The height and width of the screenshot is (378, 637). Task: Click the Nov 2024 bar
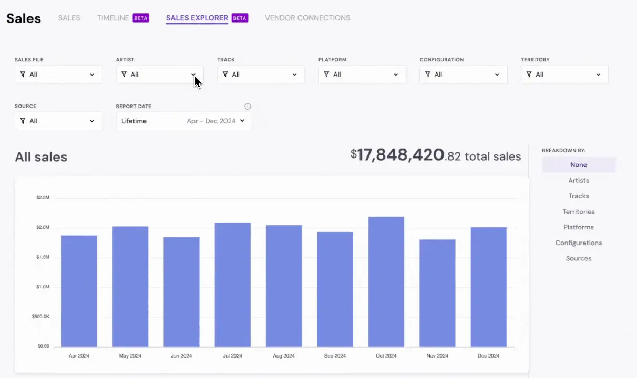point(437,293)
